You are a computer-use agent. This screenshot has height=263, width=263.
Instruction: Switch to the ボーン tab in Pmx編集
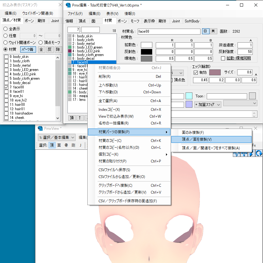click(x=122, y=21)
